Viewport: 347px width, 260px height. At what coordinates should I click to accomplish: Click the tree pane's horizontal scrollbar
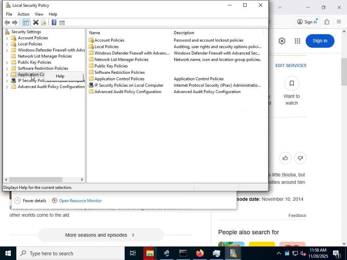[x=36, y=179]
